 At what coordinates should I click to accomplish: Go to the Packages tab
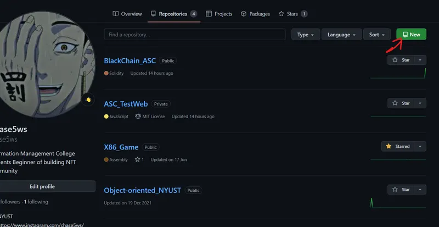tap(255, 14)
